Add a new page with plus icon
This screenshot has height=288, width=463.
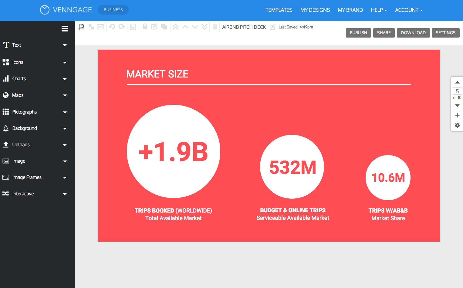(x=457, y=115)
